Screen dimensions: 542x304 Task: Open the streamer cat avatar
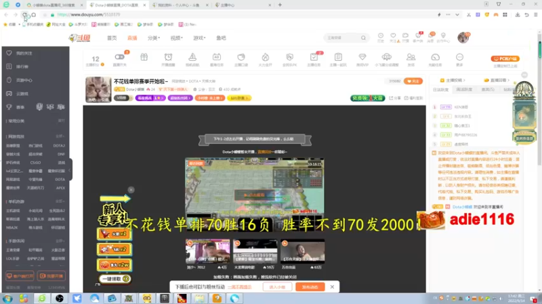(x=98, y=90)
